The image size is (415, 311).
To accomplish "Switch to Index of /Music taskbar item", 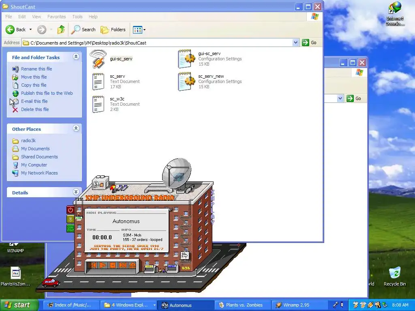I will click(71, 305).
